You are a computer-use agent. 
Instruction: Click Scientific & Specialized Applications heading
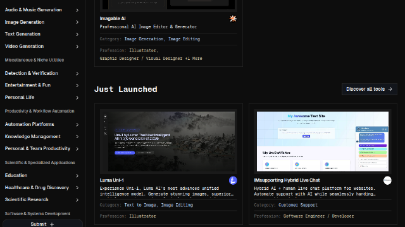(x=40, y=163)
